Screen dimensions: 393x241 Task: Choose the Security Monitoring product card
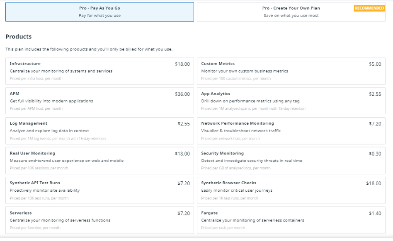coord(291,160)
